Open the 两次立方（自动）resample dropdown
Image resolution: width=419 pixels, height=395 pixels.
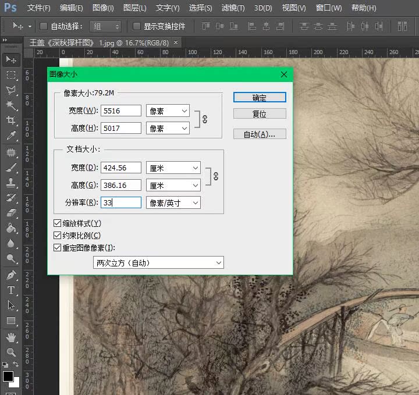click(x=158, y=262)
